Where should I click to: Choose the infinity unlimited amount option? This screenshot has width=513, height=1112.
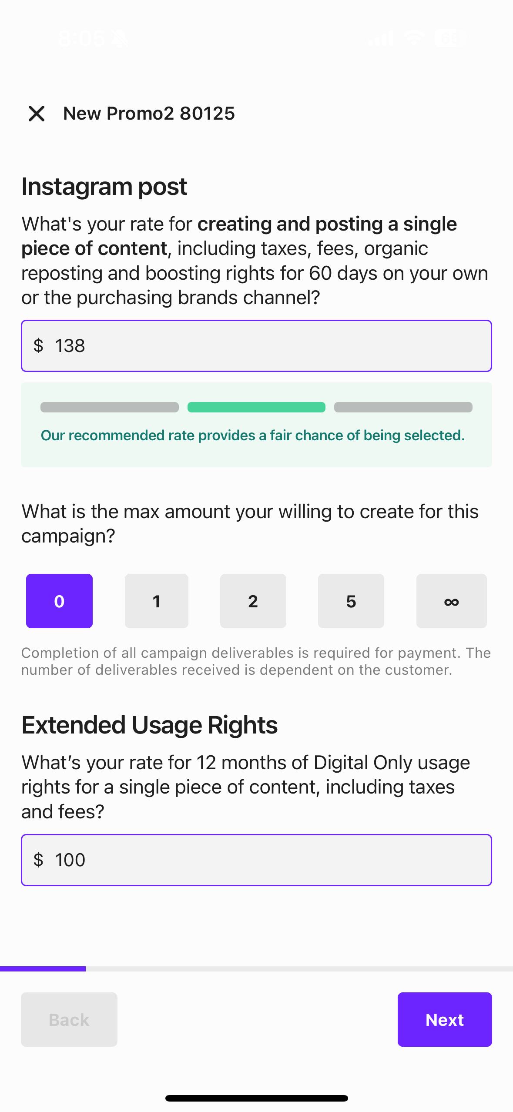452,601
